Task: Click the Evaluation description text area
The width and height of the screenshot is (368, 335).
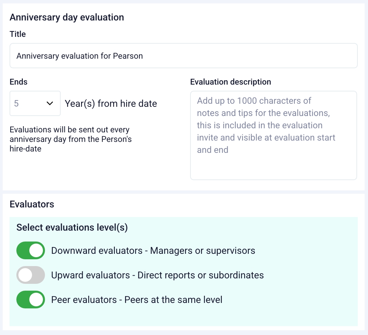Action: pyautogui.click(x=274, y=135)
